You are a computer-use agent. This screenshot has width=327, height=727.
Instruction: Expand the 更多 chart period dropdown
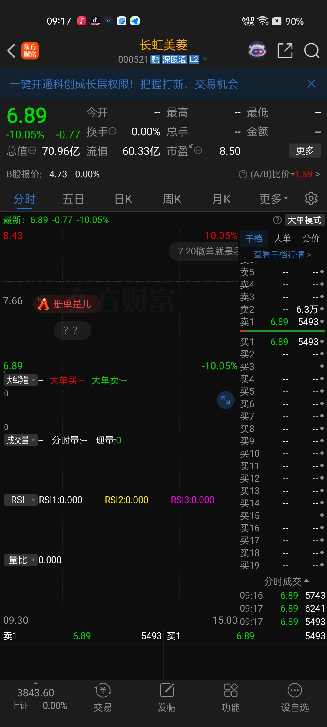pyautogui.click(x=273, y=199)
